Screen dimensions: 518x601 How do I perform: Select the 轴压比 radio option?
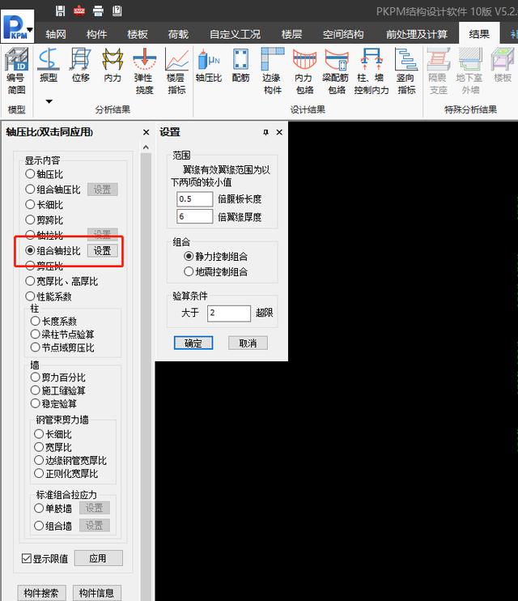click(44, 174)
